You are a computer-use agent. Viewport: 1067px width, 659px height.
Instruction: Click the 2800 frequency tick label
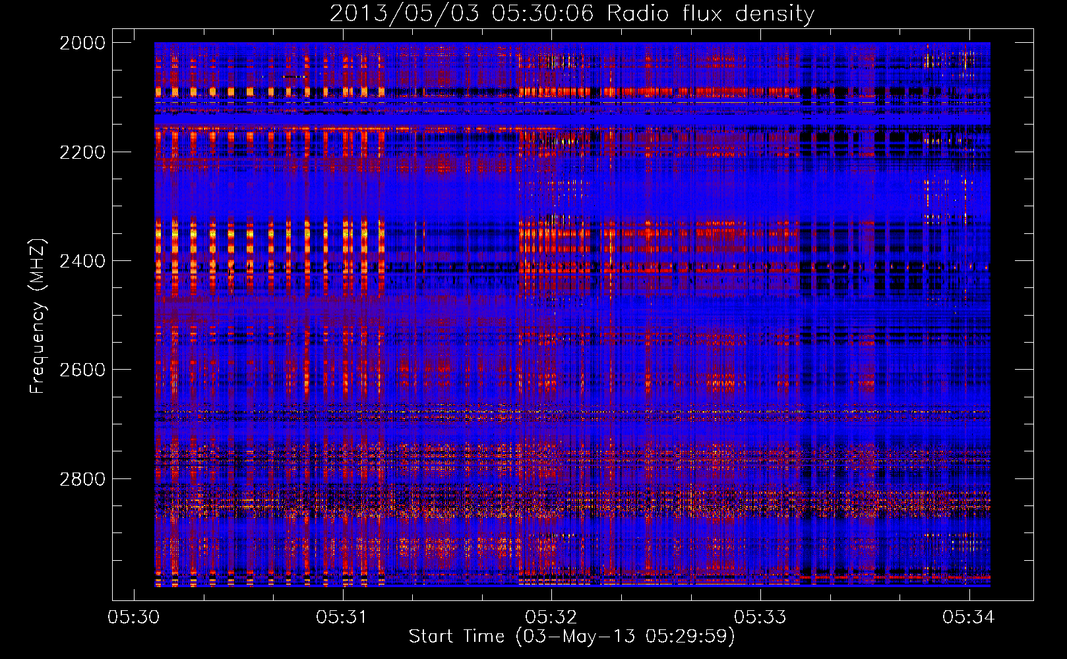click(82, 479)
